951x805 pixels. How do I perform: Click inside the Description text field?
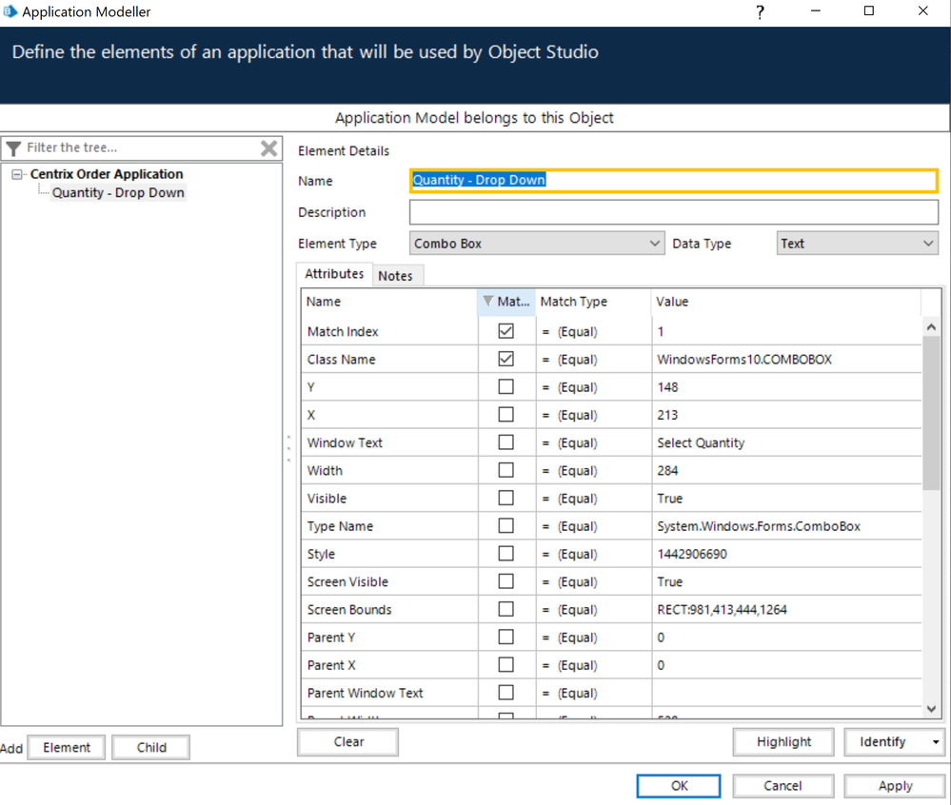tap(673, 212)
